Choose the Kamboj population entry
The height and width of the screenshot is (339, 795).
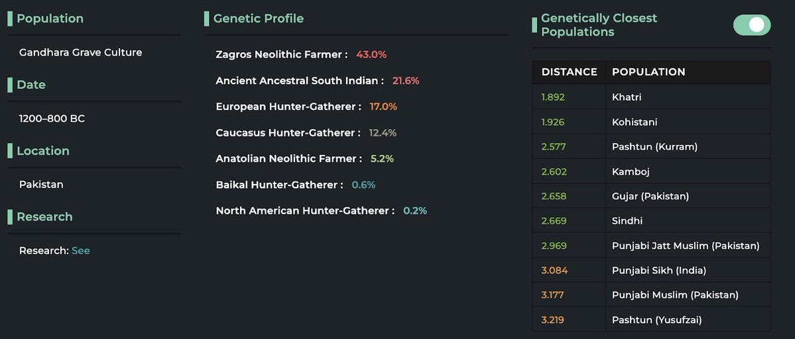651,171
